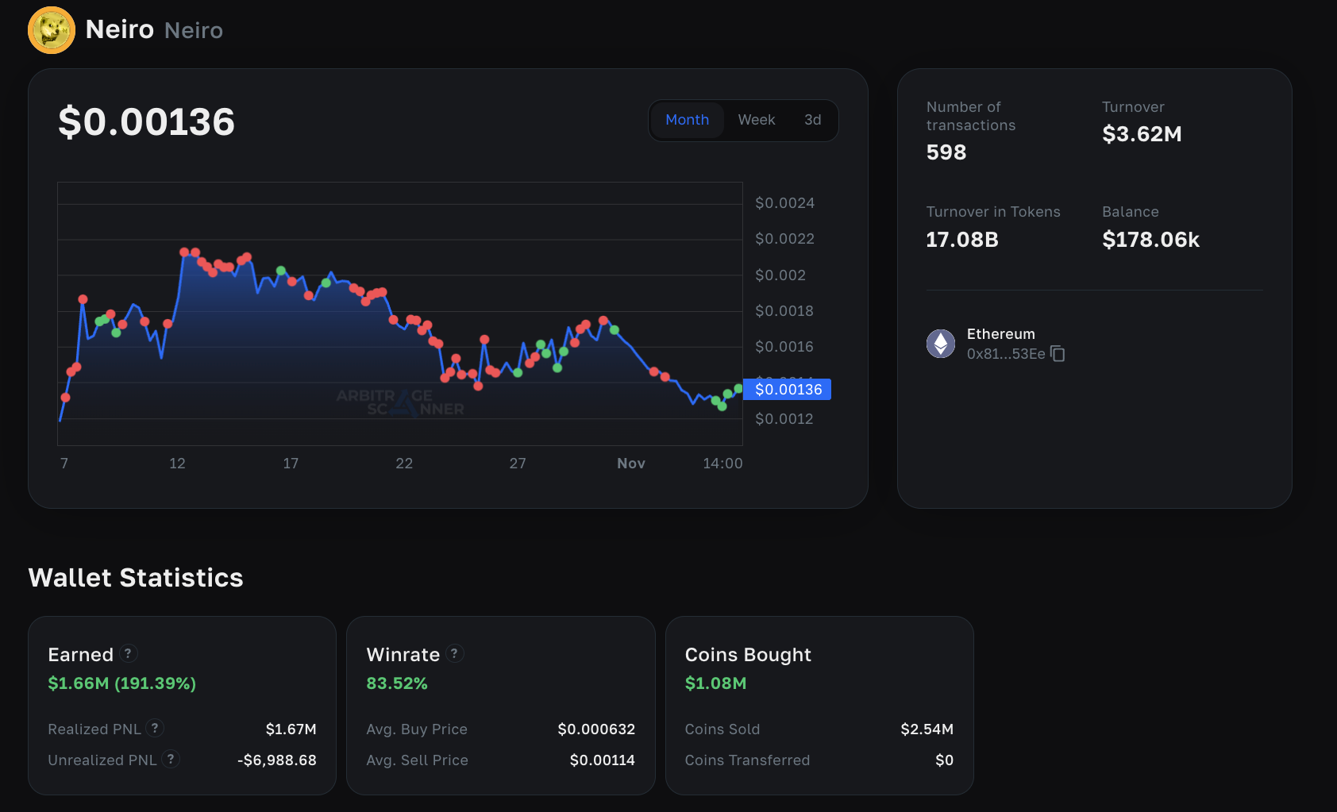The image size is (1337, 812).
Task: Click the Coins Bought value $1.08M
Action: (x=715, y=683)
